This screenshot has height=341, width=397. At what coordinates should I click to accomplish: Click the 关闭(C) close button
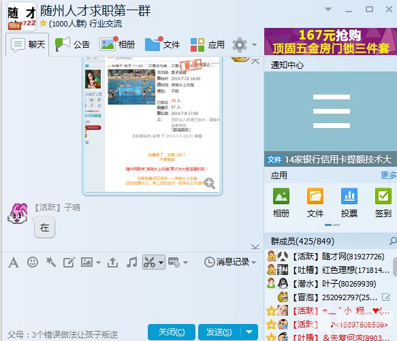click(172, 331)
